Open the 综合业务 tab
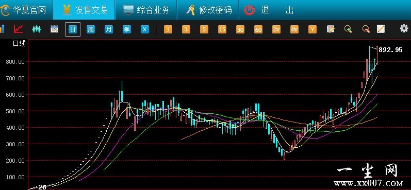The width and height of the screenshot is (411, 190). pyautogui.click(x=146, y=10)
